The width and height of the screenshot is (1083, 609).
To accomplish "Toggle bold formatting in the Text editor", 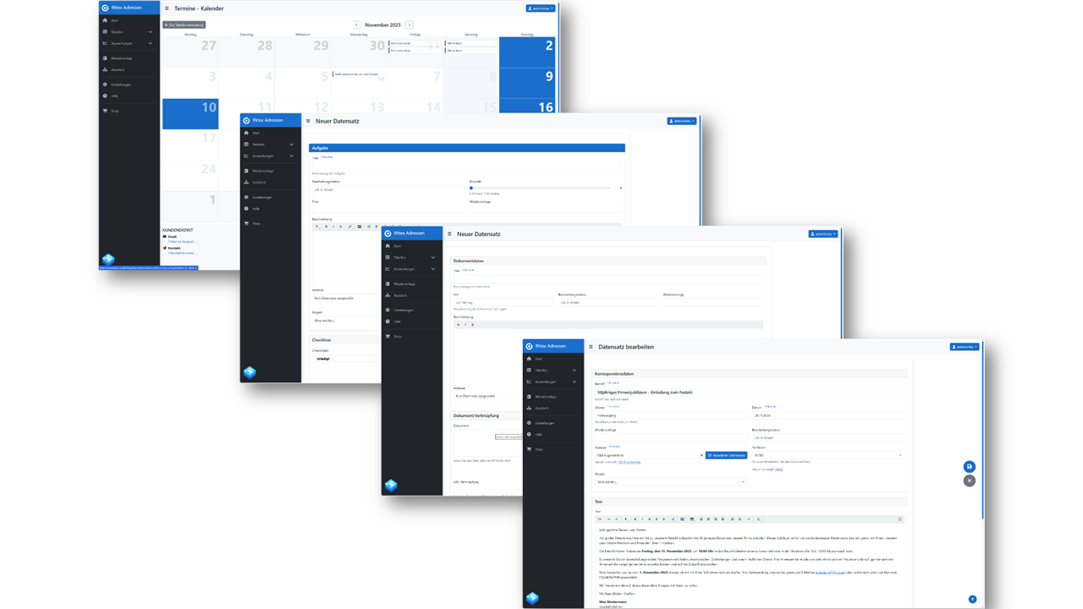I will click(x=635, y=518).
